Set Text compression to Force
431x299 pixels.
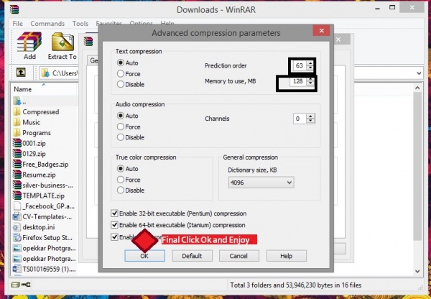pyautogui.click(x=121, y=74)
